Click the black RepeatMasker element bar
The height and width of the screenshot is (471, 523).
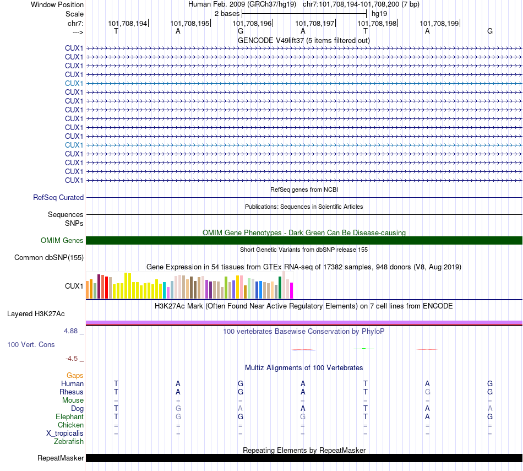[304, 458]
